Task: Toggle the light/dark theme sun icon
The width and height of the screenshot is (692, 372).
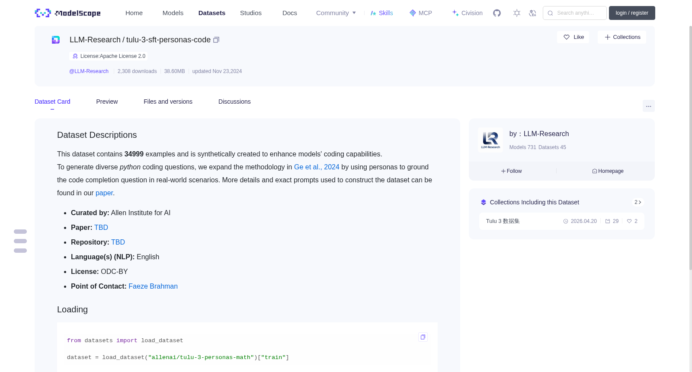Action: pyautogui.click(x=517, y=13)
